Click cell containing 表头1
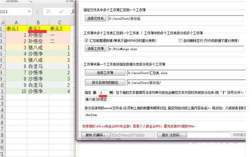Image resolution: width=252 pixels, height=157 pixels. point(16,29)
